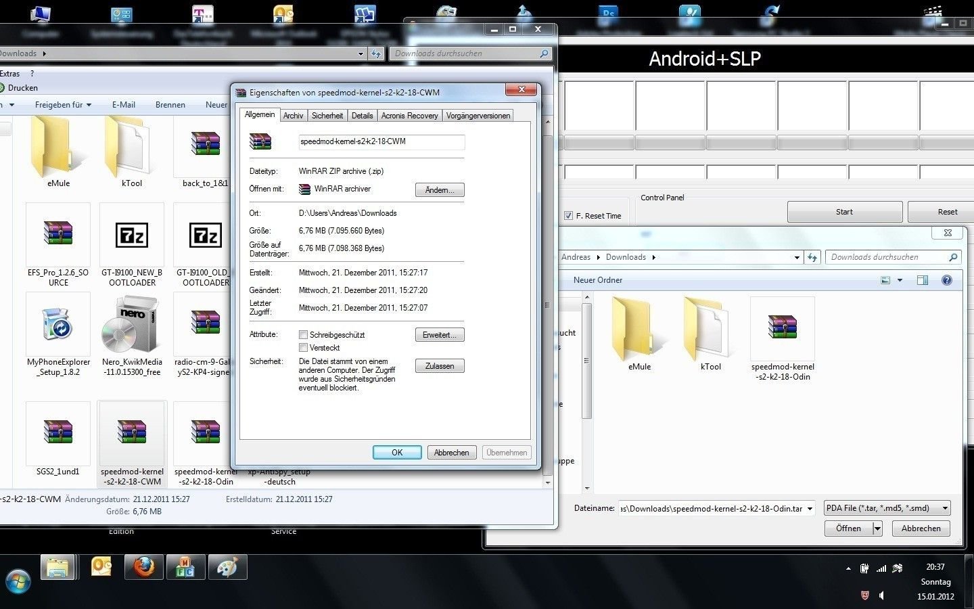Open the Öffnen button split arrow
The image size is (974, 609).
[877, 528]
